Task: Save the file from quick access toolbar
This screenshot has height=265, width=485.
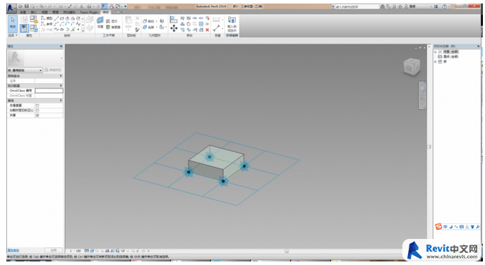Action: pos(27,6)
